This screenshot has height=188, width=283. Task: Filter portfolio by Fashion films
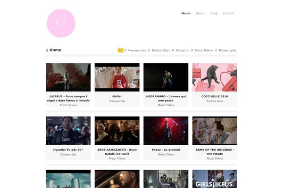[161, 50]
